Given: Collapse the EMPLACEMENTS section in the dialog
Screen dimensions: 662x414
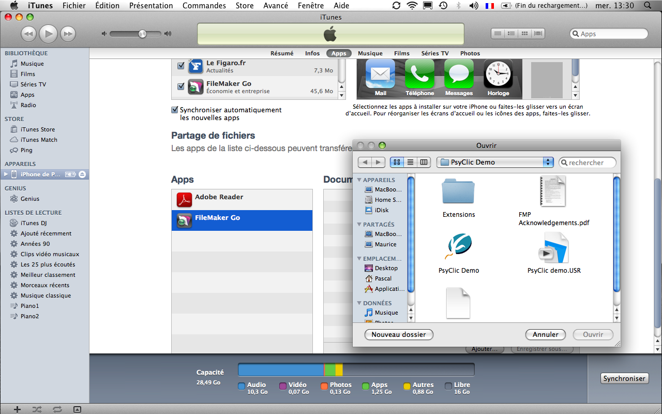Looking at the screenshot, I should (x=359, y=258).
